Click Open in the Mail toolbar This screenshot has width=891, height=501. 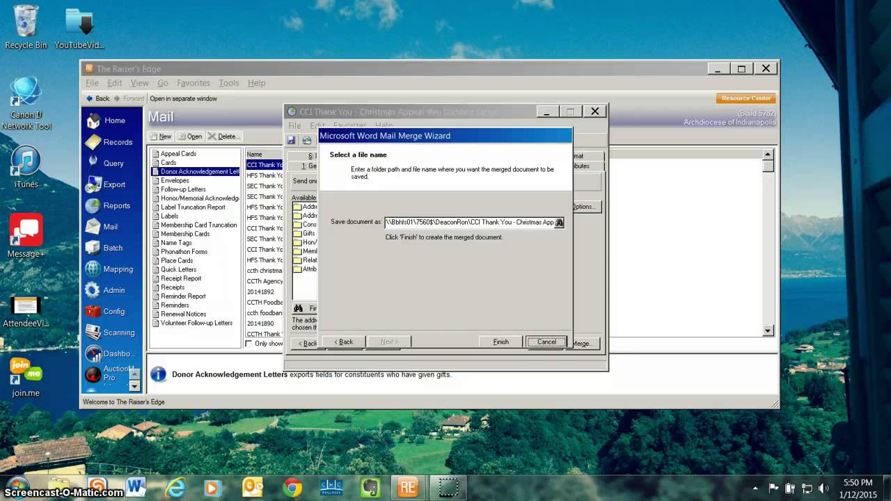pos(190,136)
